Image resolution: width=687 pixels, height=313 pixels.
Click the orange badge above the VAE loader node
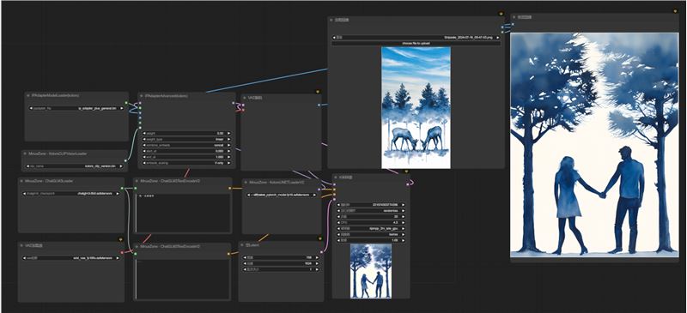point(121,239)
